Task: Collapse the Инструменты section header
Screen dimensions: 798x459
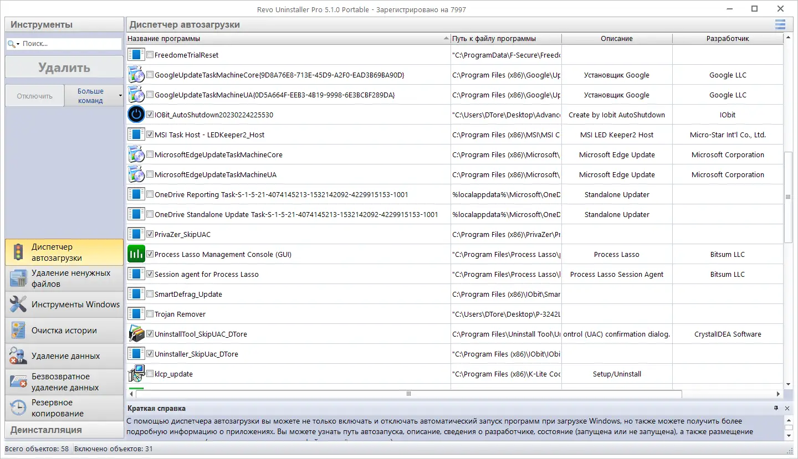Action: pos(64,24)
